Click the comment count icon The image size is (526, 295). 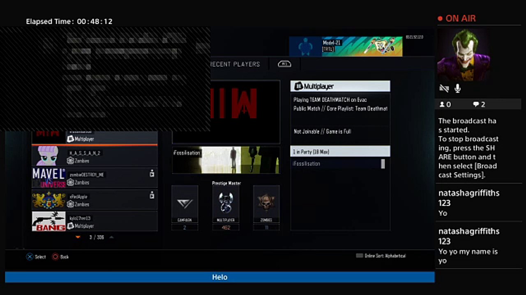pyautogui.click(x=475, y=104)
